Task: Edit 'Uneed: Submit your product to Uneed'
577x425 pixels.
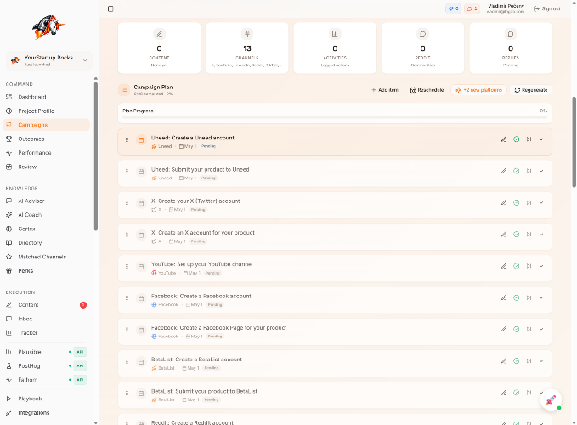Action: [x=504, y=171]
